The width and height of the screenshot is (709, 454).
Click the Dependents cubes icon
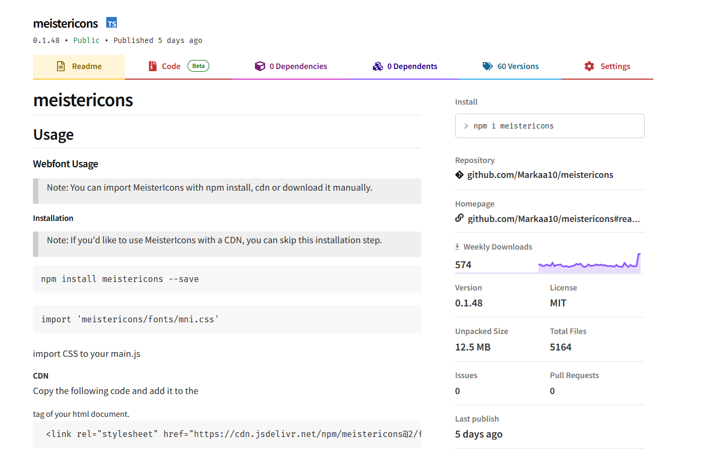(x=378, y=66)
